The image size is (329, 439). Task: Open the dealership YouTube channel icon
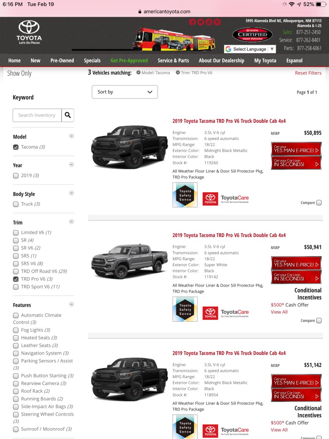click(209, 22)
